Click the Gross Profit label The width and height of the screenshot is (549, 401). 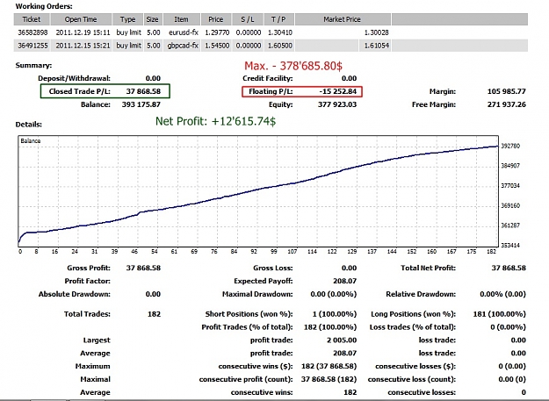pyautogui.click(x=89, y=268)
